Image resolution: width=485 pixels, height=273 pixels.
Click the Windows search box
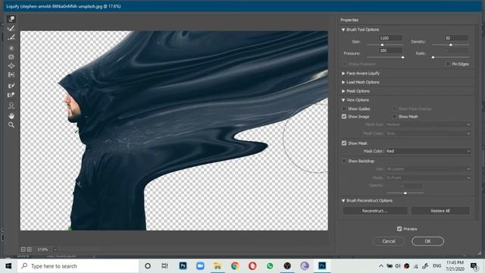pos(78,266)
